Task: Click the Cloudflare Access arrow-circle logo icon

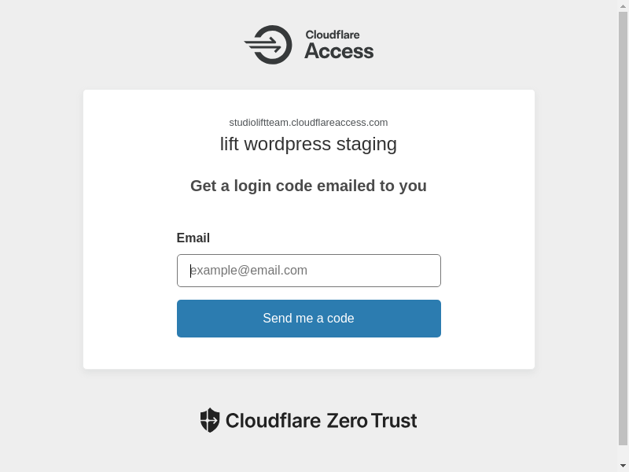Action: point(269,45)
